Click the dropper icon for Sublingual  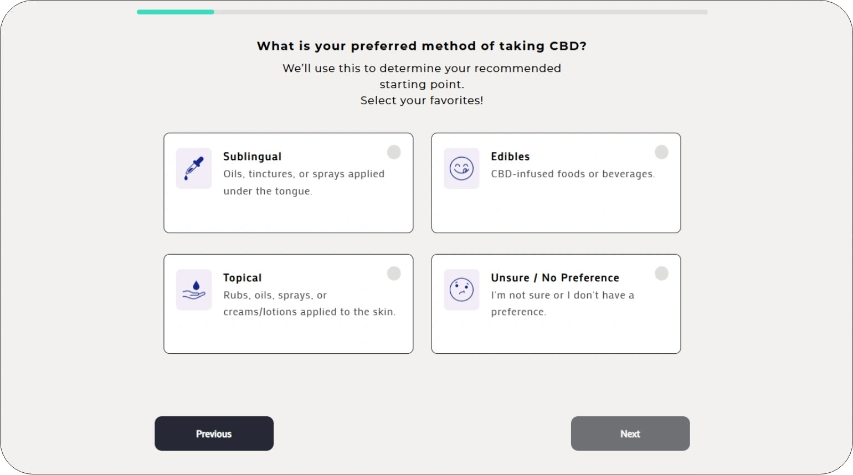(x=194, y=168)
